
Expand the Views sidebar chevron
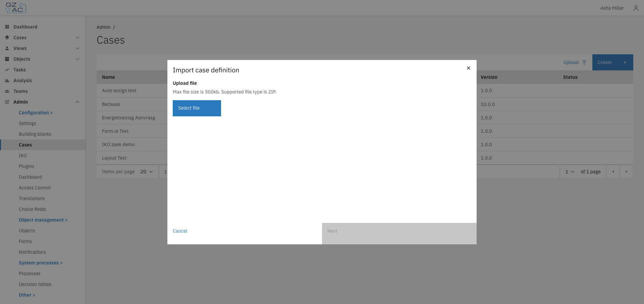coord(77,48)
